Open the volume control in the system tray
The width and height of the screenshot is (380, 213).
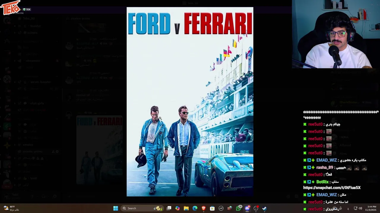coord(360,208)
